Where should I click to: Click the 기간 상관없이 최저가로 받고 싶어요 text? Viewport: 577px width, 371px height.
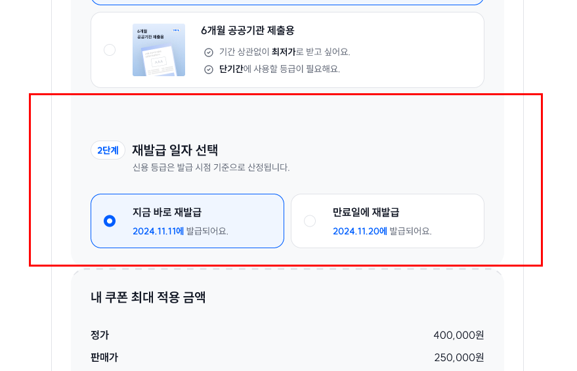click(x=285, y=52)
